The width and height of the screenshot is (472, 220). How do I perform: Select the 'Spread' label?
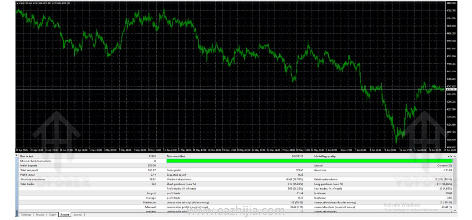318,166
